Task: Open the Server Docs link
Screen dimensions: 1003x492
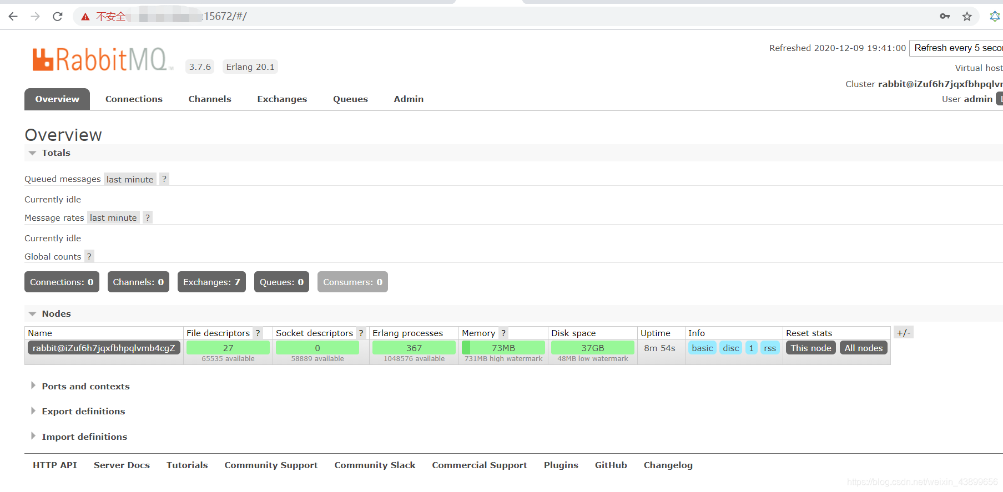Action: [x=122, y=465]
